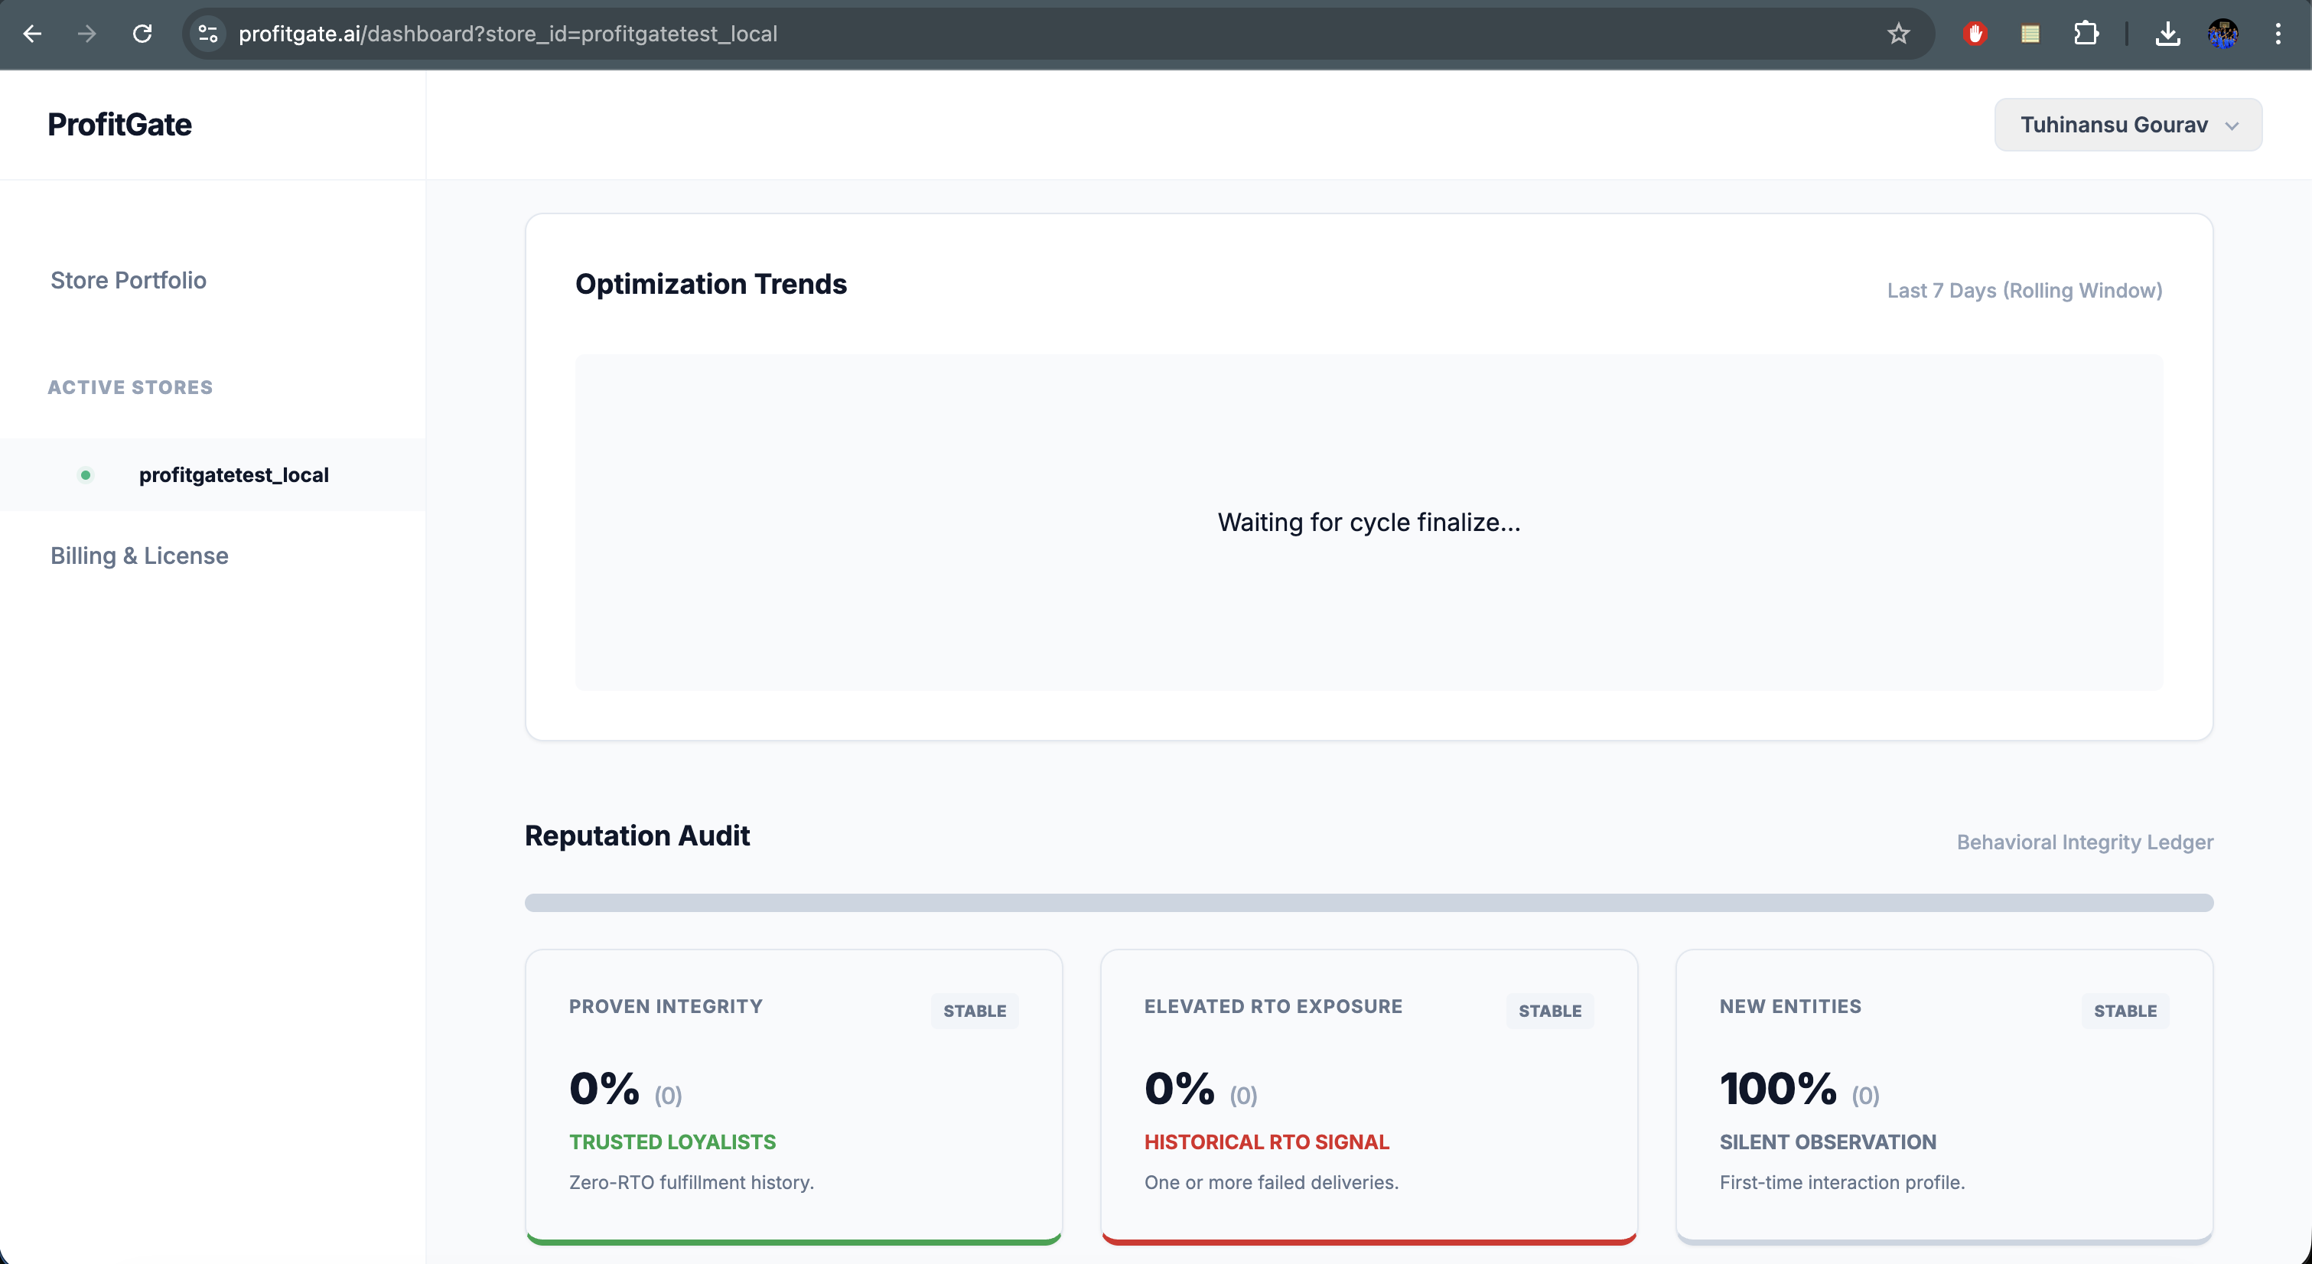Screen dimensions: 2312x1264
Task: Open the AdBlock extension icon
Action: click(1975, 33)
